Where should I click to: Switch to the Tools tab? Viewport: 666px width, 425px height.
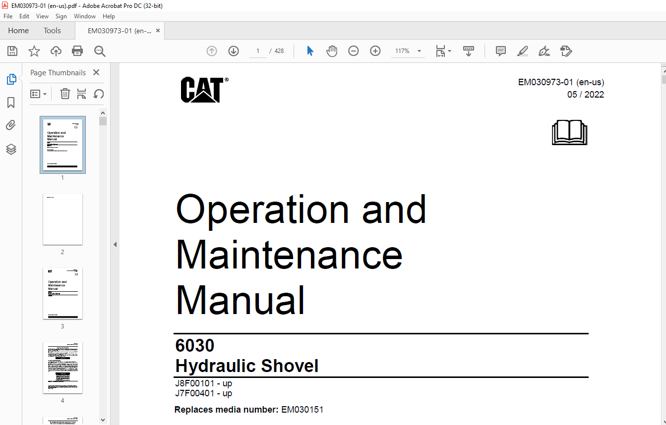pyautogui.click(x=52, y=31)
